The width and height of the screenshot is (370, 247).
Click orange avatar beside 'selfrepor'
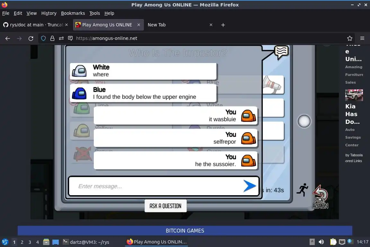(249, 138)
